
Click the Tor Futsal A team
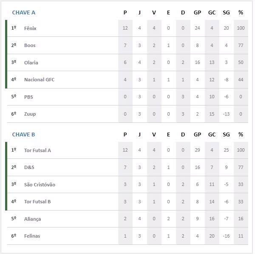(38, 150)
